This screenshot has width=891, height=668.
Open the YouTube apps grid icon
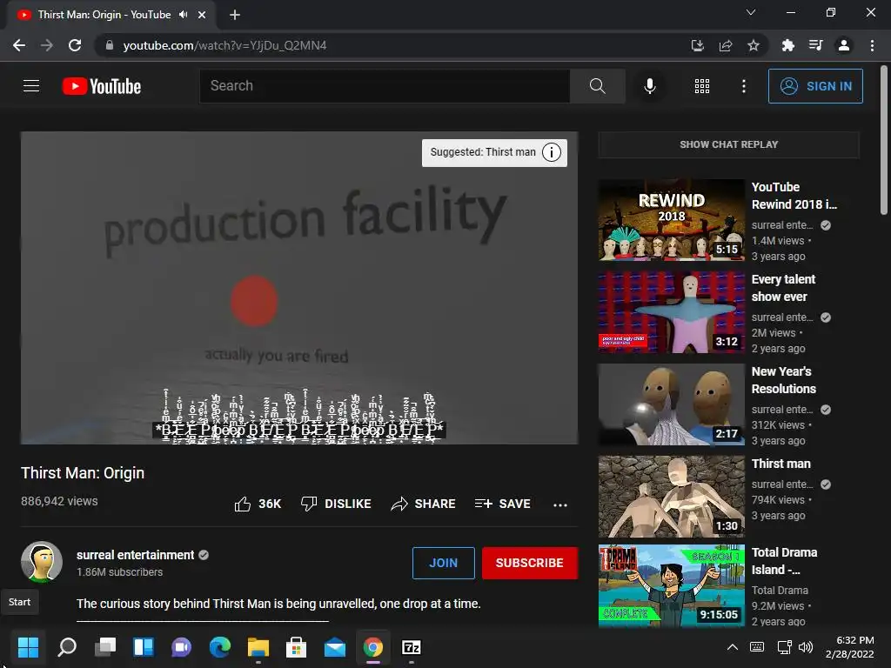tap(702, 86)
